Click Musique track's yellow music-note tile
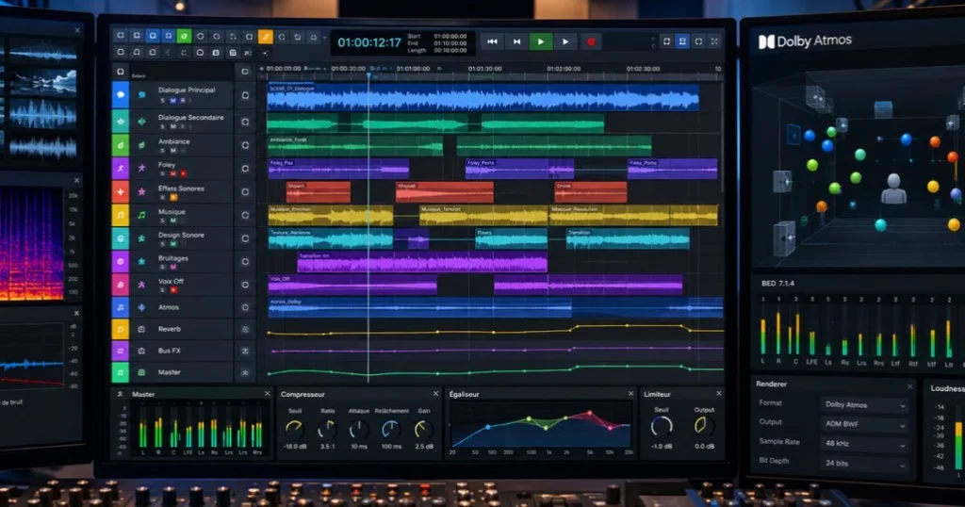965x507 pixels. 121,216
